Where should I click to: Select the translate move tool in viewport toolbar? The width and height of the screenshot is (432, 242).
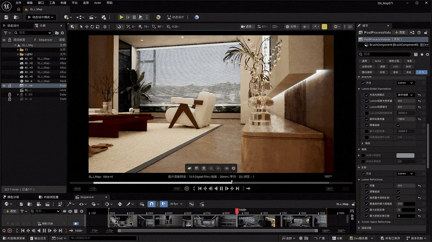pos(87,27)
